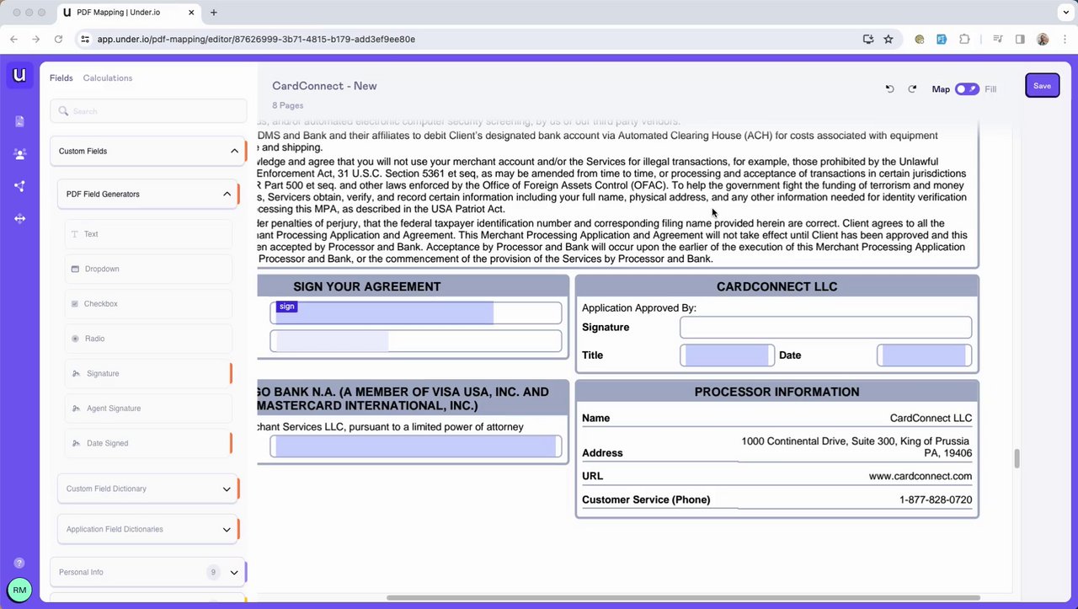Toggle between Map and Fill mode
1078x609 pixels.
point(967,88)
